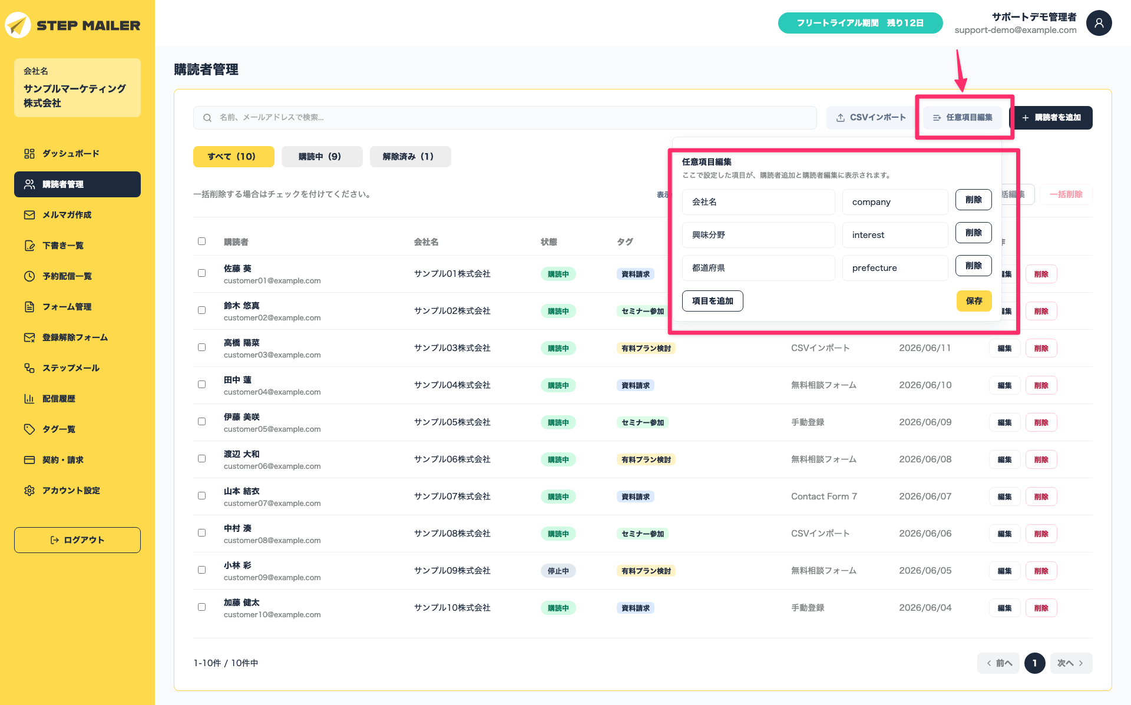Screen dimensions: 1131x705
Task: Click the 予約配信一覧 clock icon
Action: click(29, 276)
